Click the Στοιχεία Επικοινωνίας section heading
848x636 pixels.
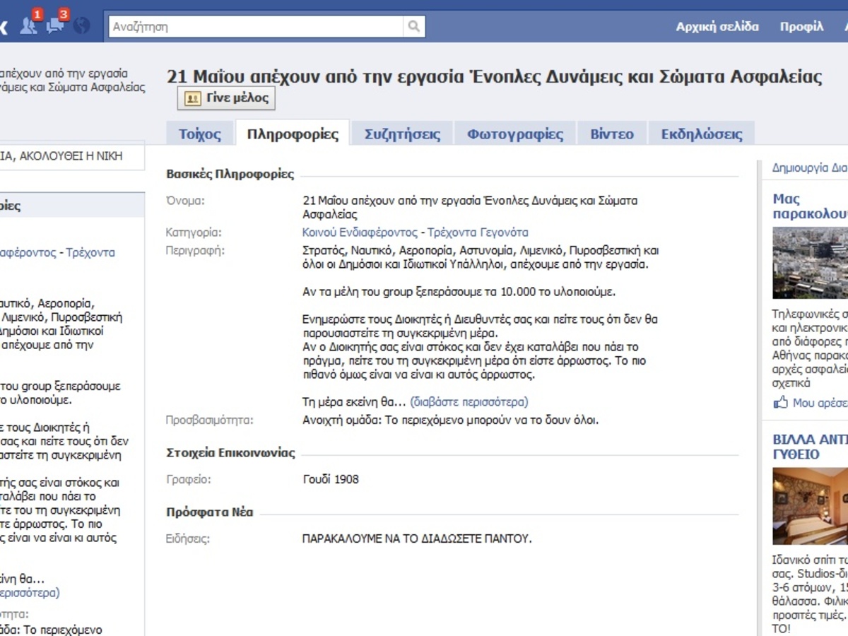[x=231, y=453]
